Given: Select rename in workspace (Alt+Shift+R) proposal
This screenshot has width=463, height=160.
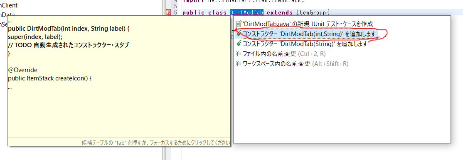Looking at the screenshot, I should point(295,64).
